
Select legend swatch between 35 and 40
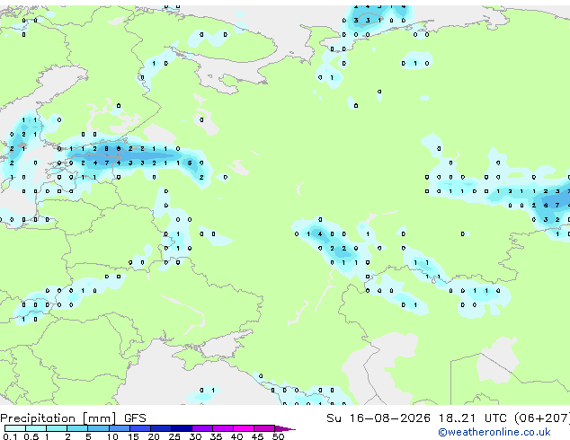pyautogui.click(x=222, y=428)
